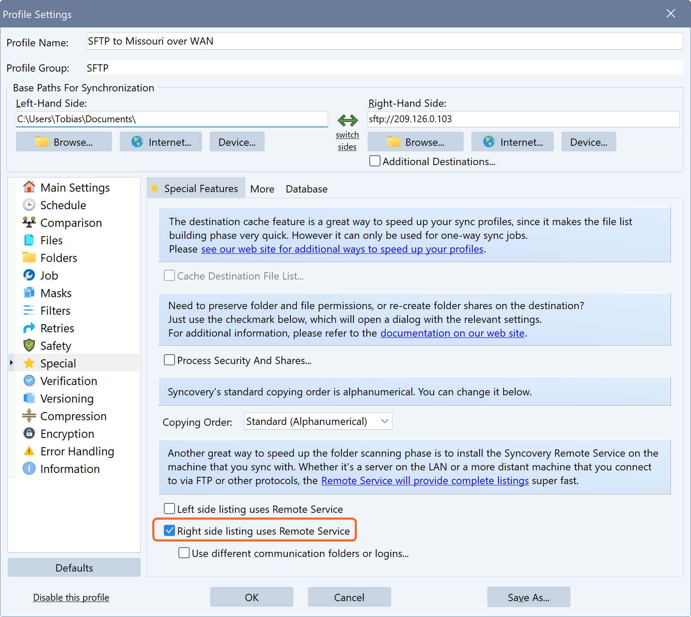Click the Disable this profile link
The width and height of the screenshot is (691, 617).
pos(71,597)
